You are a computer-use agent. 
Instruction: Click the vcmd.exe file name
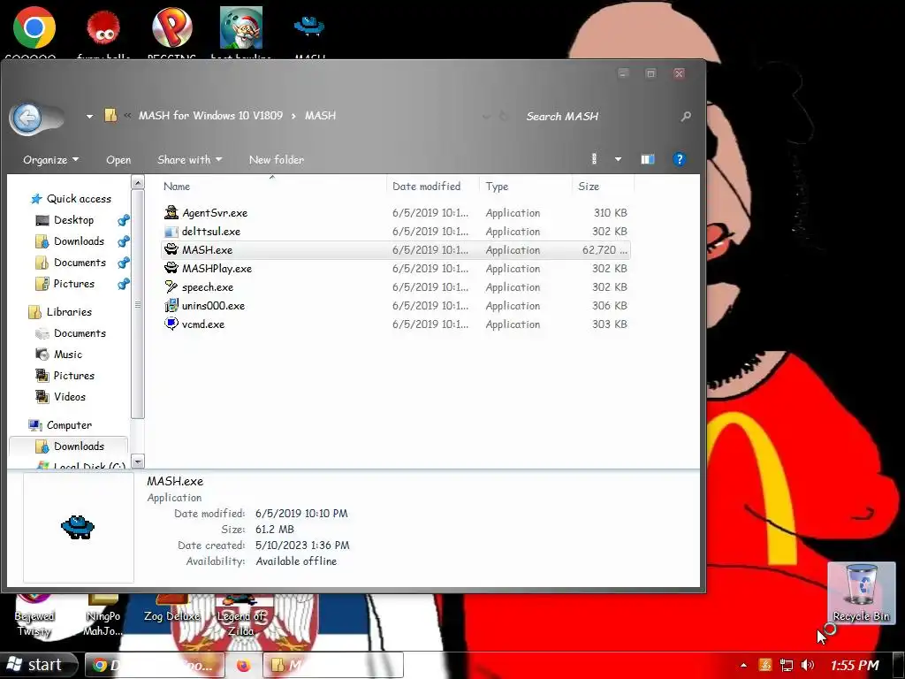203,324
